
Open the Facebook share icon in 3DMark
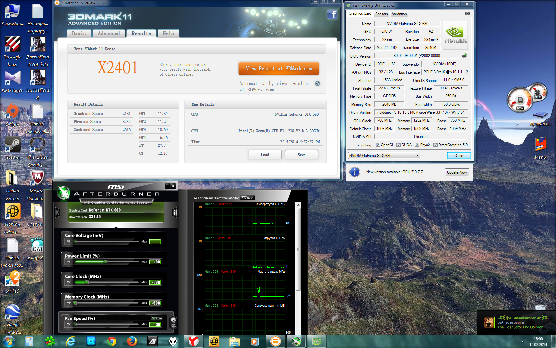coord(332,14)
